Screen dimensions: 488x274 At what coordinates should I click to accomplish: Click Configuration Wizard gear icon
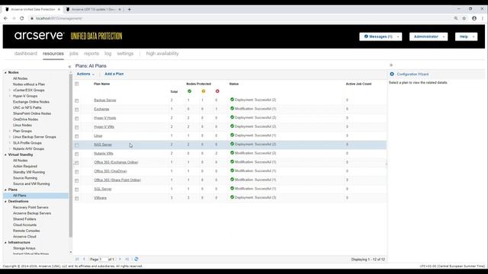pos(392,74)
